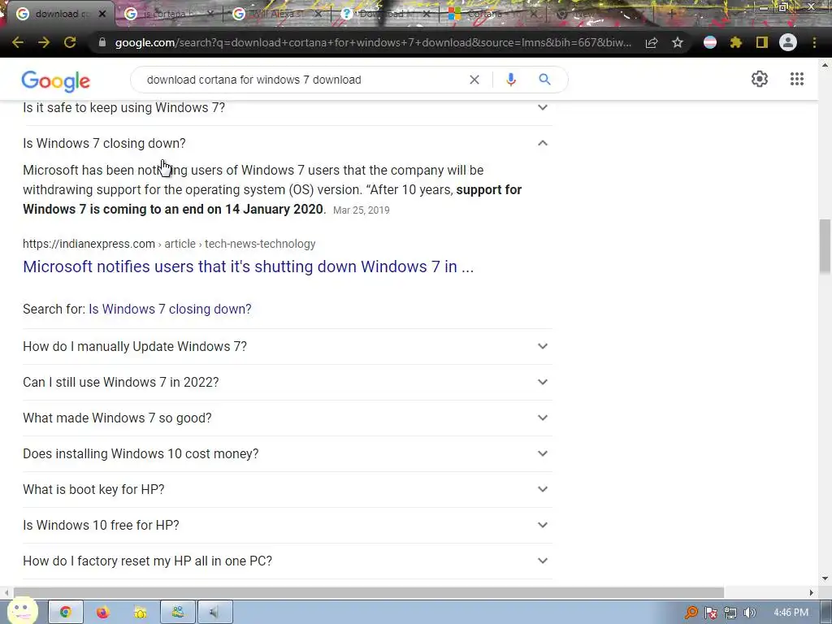This screenshot has width=832, height=624.
Task: Open the yellow folder taskbar icon
Action: pyautogui.click(x=140, y=613)
